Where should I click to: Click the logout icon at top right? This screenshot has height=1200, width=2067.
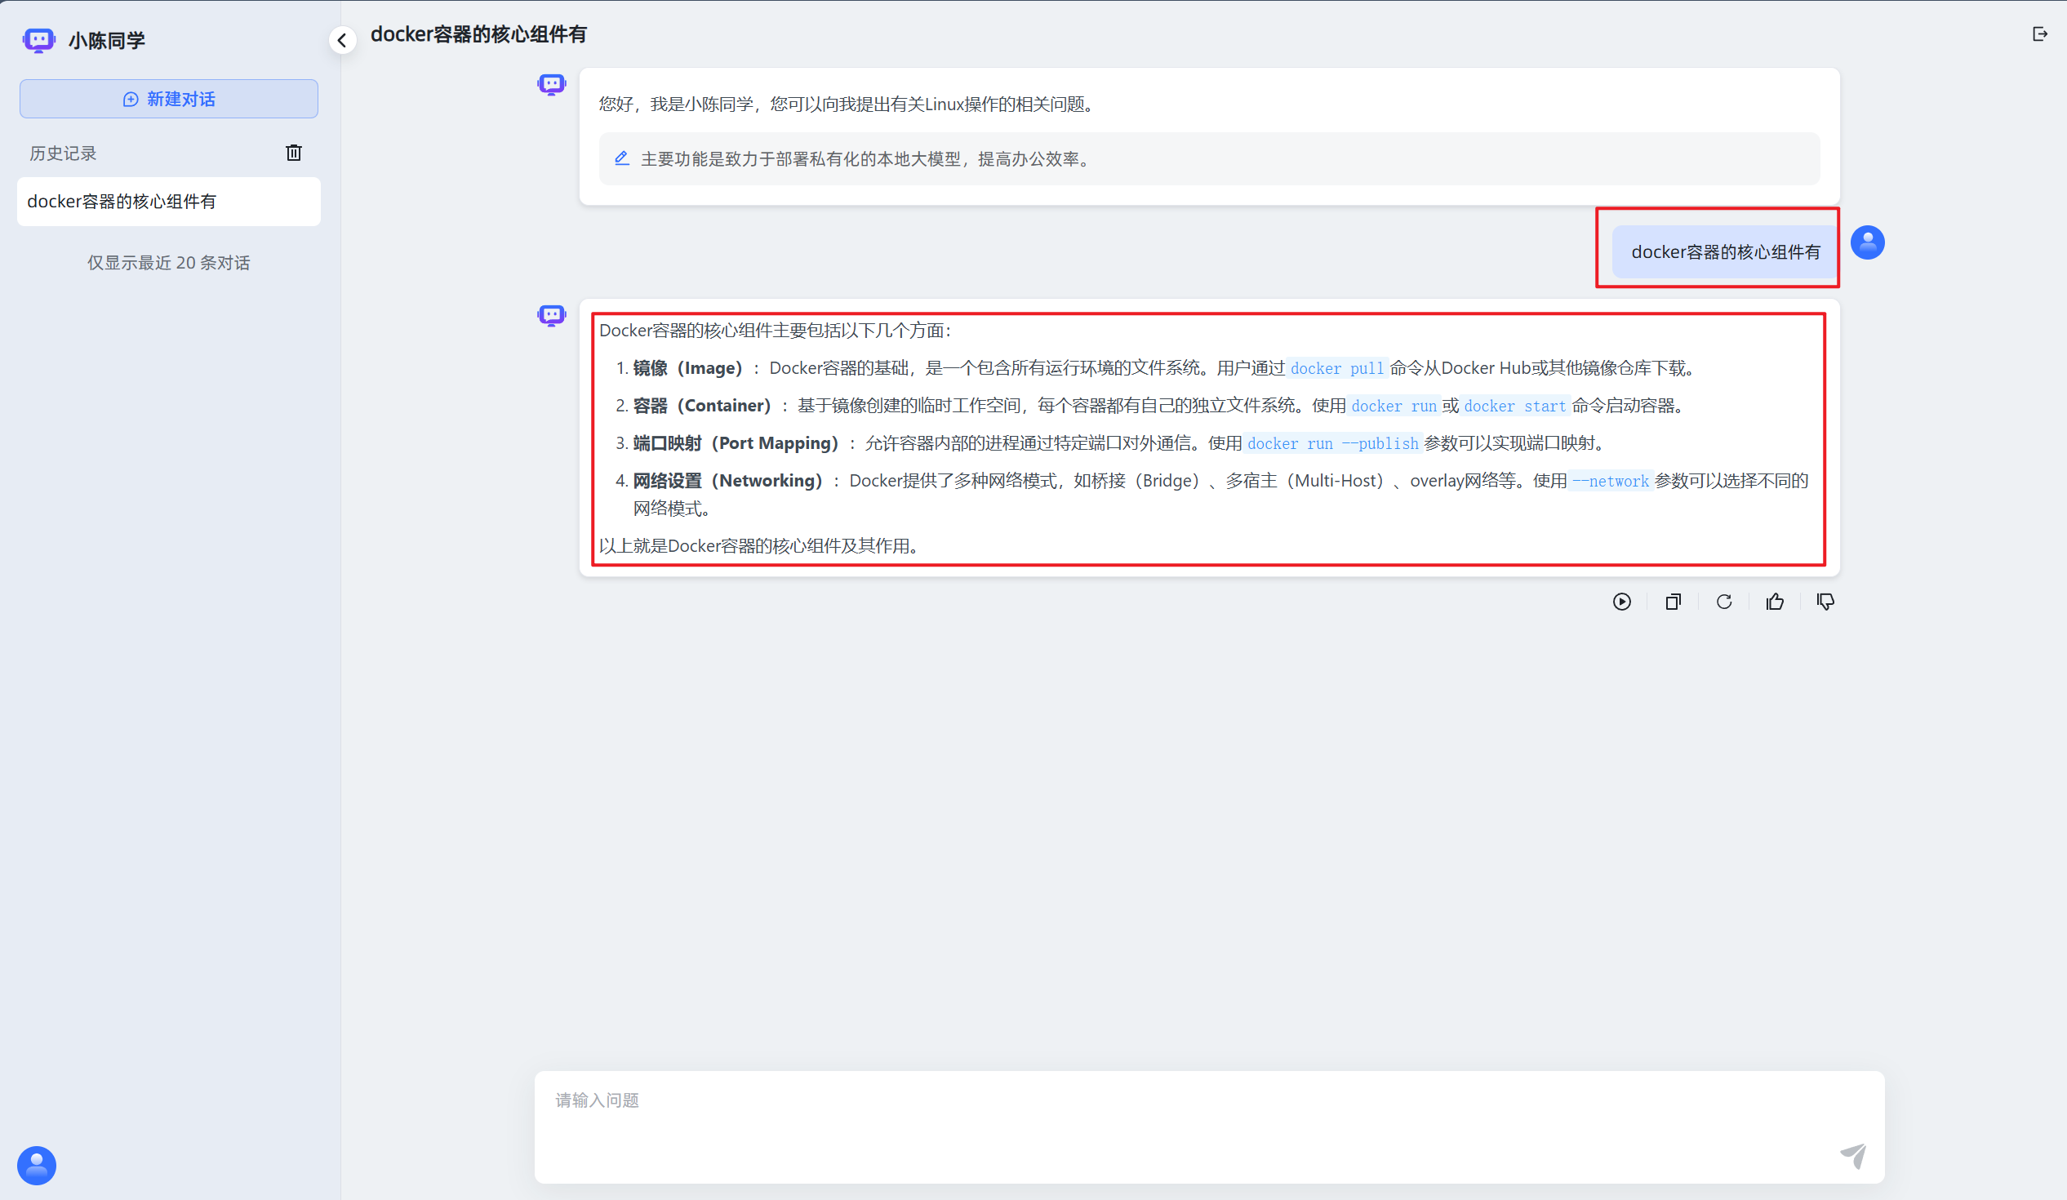(x=2039, y=33)
